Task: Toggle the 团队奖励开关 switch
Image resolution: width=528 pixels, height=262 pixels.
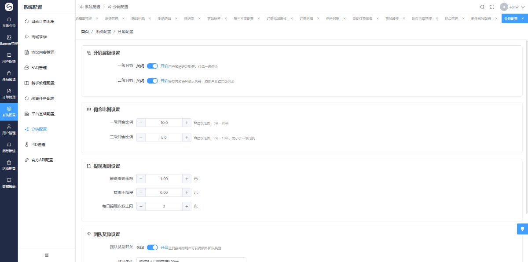Action: coord(152,247)
